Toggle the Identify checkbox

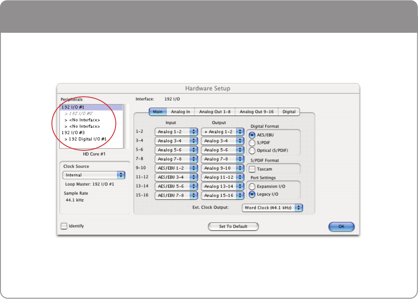[64, 226]
